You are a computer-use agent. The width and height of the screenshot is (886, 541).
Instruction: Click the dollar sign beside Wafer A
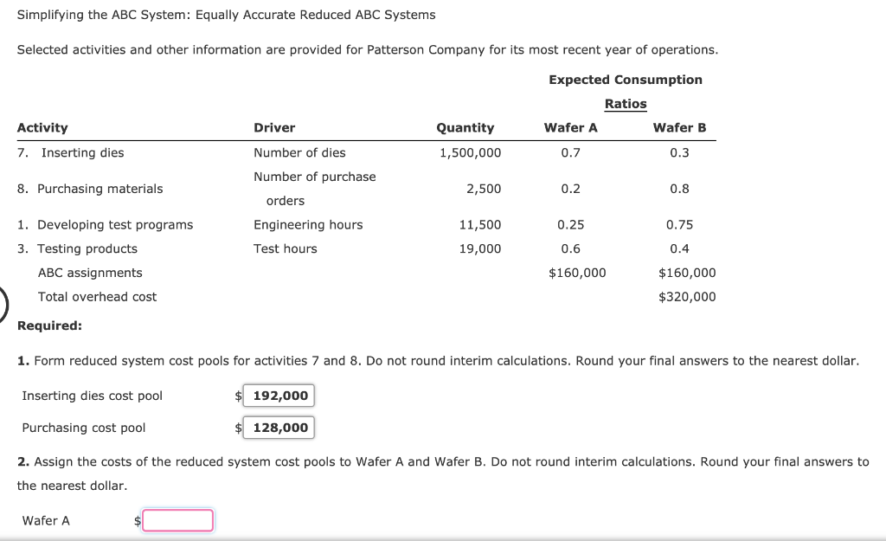point(136,520)
